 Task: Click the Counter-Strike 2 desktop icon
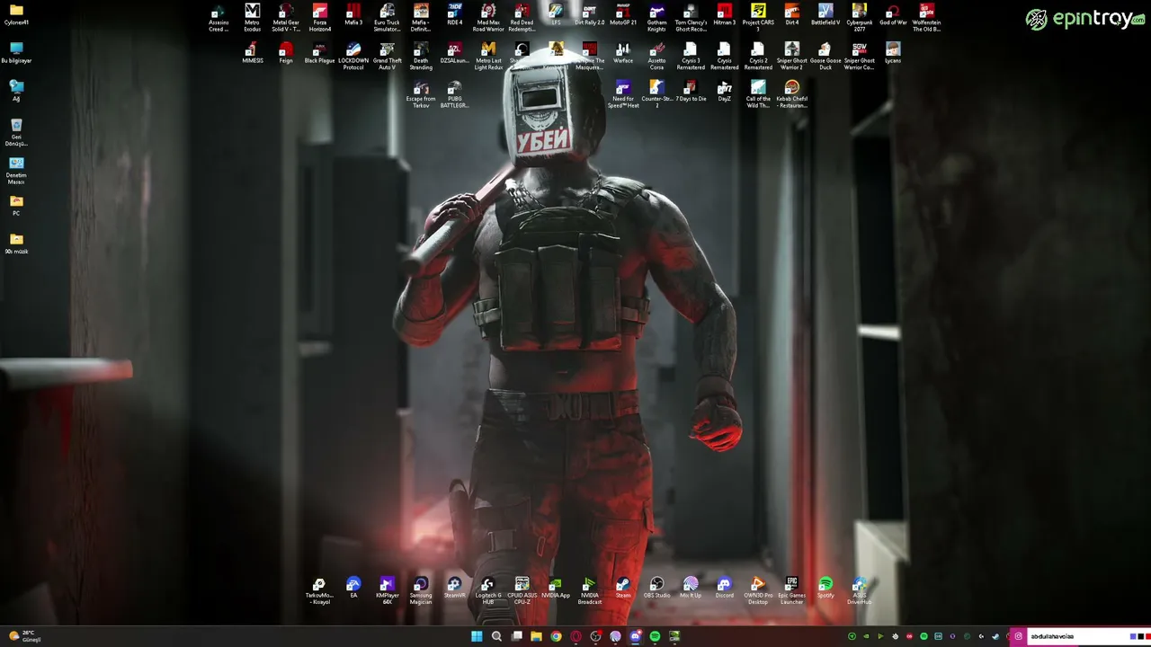pyautogui.click(x=657, y=94)
